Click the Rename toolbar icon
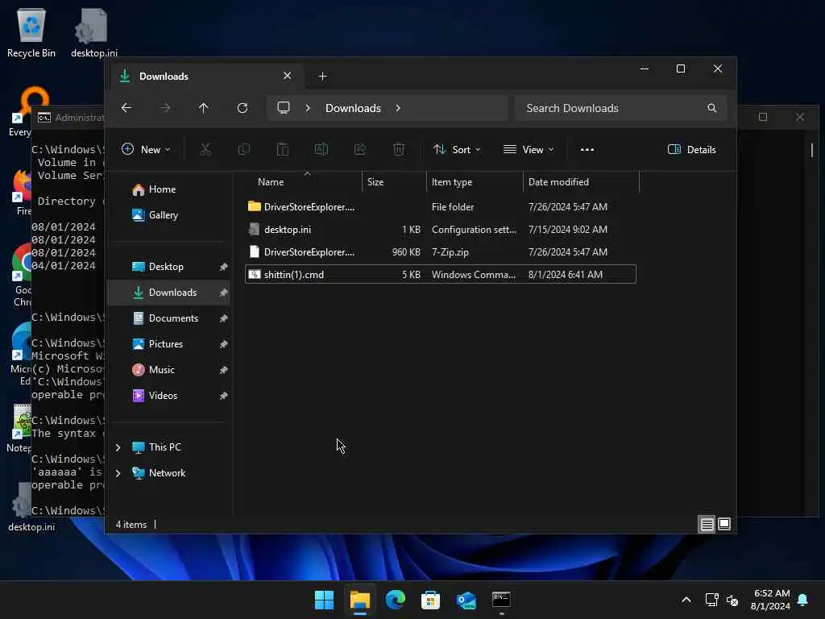This screenshot has height=619, width=825. pos(321,149)
